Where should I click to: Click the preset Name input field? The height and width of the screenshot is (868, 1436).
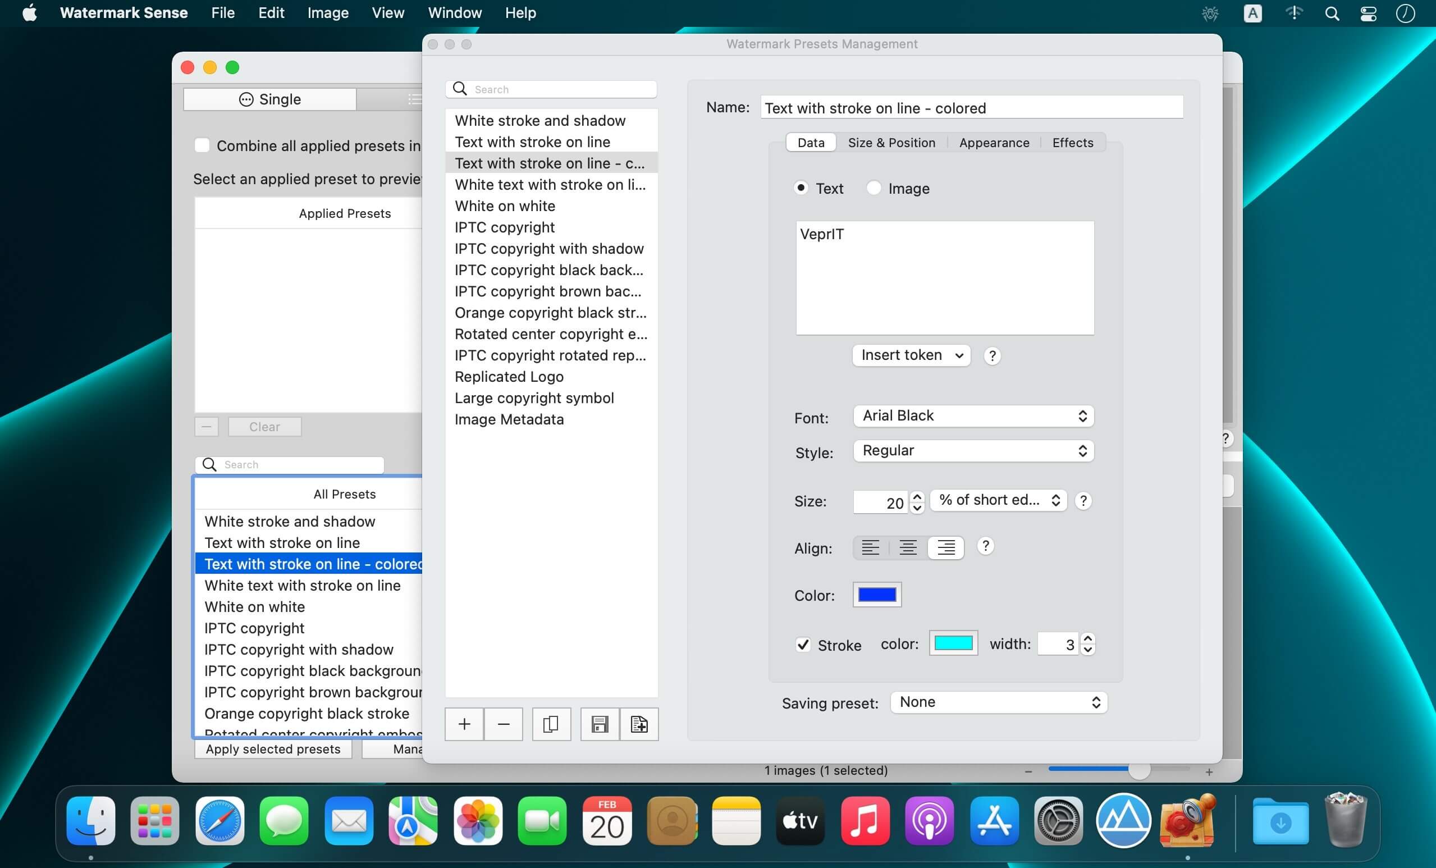click(972, 108)
